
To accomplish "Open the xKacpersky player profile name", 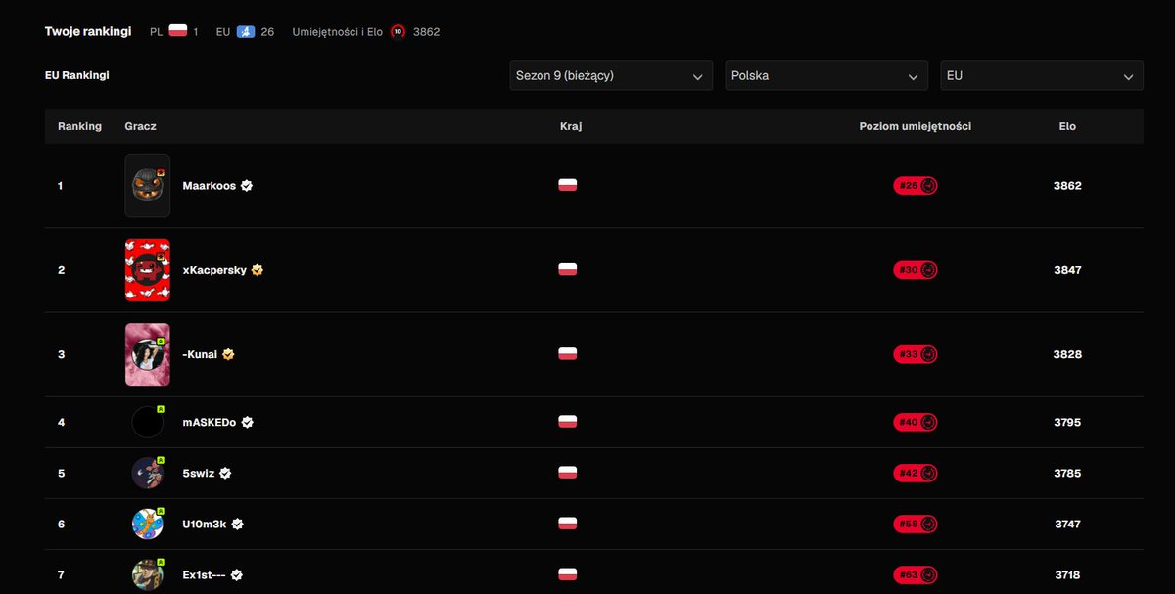I will pos(214,270).
